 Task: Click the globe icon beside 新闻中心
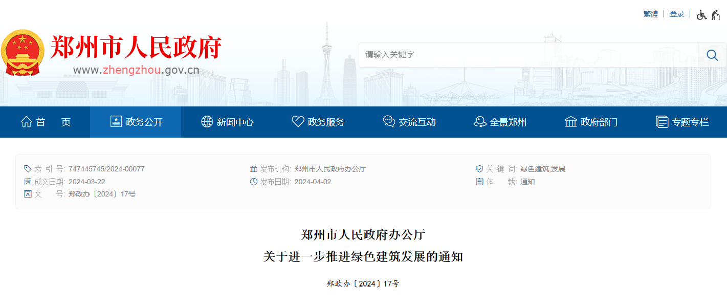207,122
